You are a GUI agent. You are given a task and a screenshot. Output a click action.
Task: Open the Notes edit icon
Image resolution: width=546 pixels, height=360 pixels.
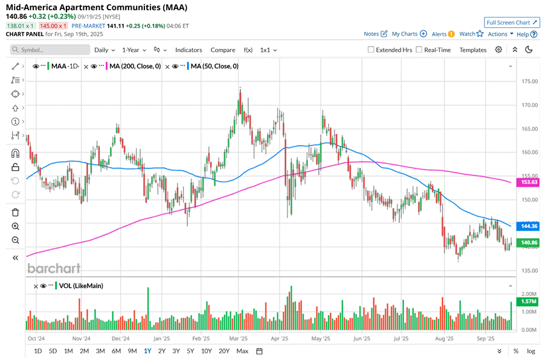click(384, 34)
